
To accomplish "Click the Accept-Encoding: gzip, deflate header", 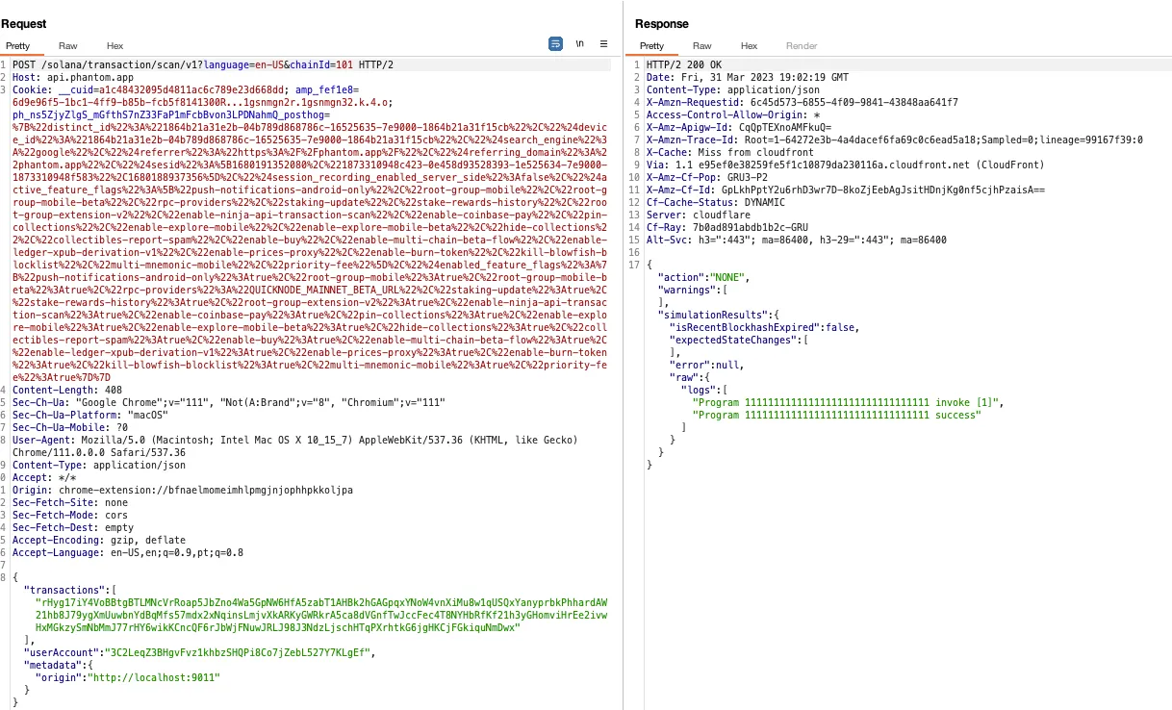I will pos(99,540).
